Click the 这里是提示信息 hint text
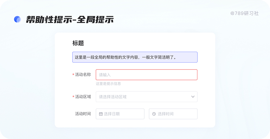 point(108,84)
